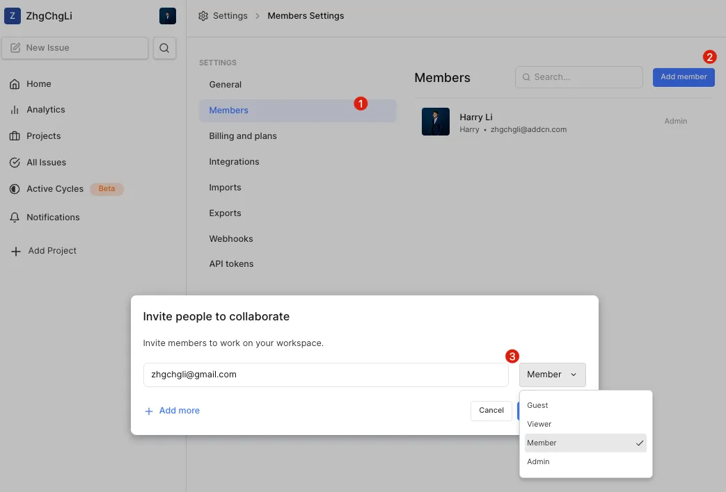This screenshot has height=492, width=726.
Task: Cancel the invite dialog
Action: point(491,411)
